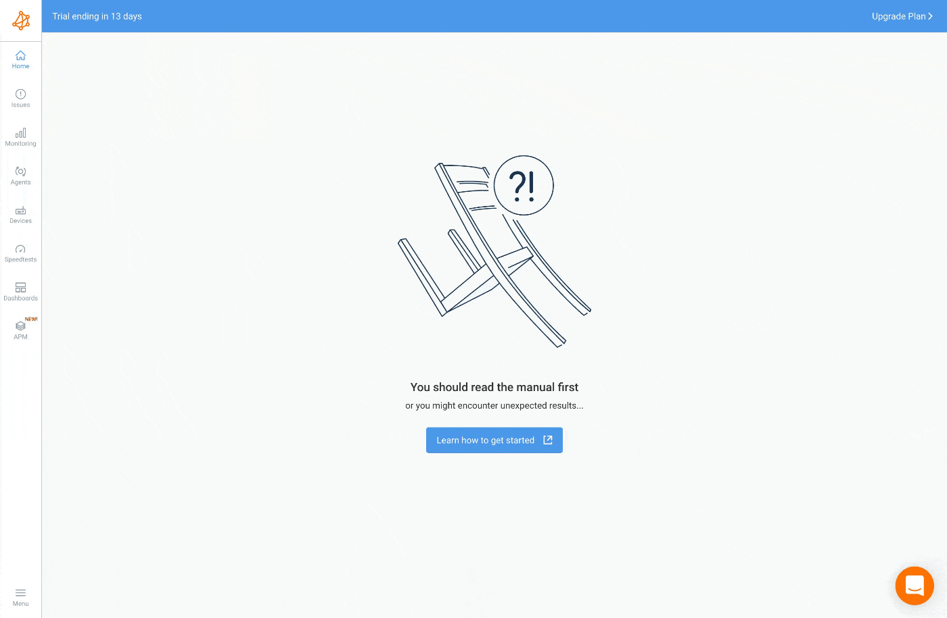The height and width of the screenshot is (618, 947).
Task: Go to the Home section
Action: [21, 60]
